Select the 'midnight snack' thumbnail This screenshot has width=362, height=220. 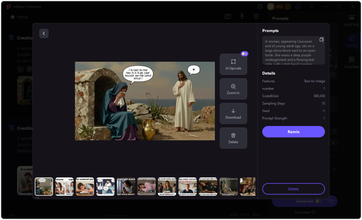click(126, 186)
